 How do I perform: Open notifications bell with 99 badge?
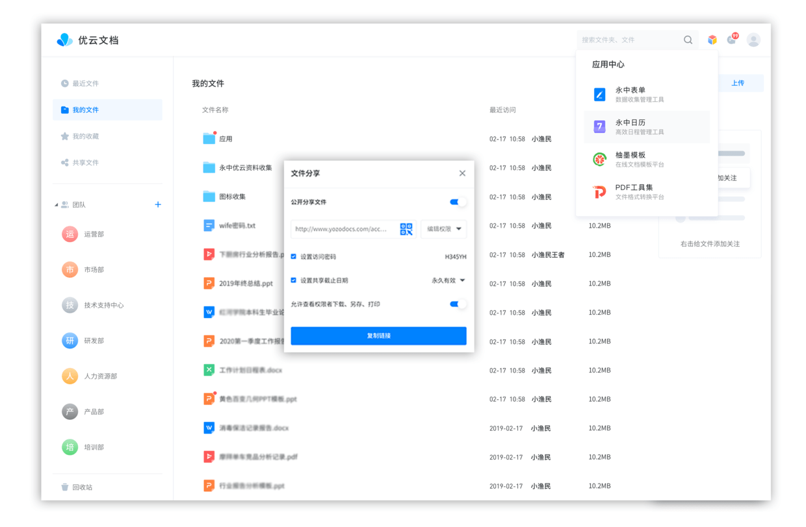point(732,39)
